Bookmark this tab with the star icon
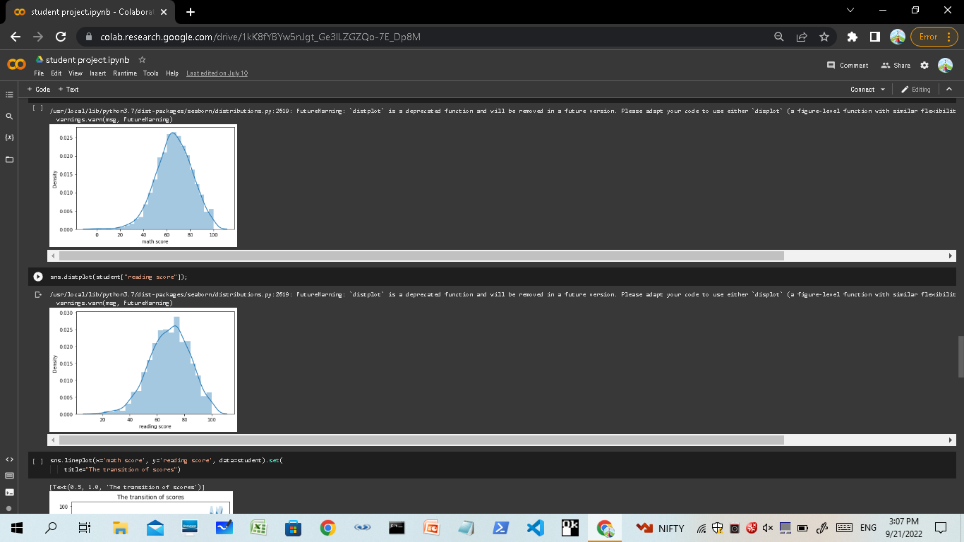The height and width of the screenshot is (542, 964). 824,37
